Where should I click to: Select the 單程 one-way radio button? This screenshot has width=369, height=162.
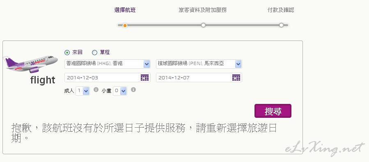click(94, 52)
